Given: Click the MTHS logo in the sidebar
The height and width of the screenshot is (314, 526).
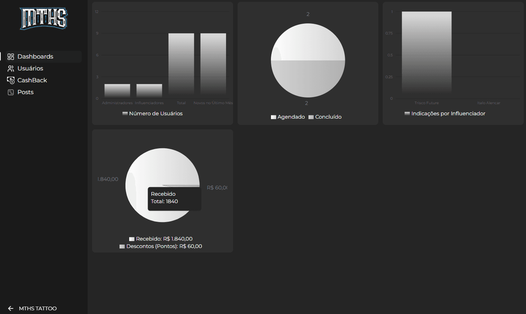Looking at the screenshot, I should [44, 19].
